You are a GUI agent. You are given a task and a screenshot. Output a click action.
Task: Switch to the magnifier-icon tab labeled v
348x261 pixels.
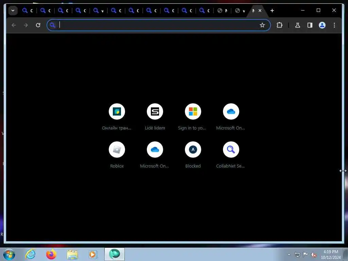coord(99,11)
